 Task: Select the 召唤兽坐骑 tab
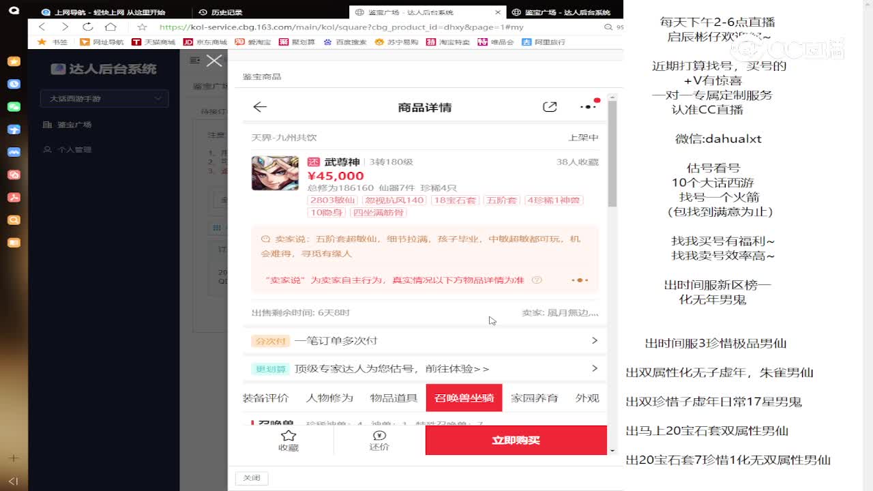464,398
